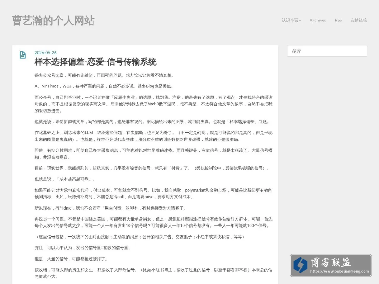Open the post dated 2026-05-26
Viewport: 379px width, 284px height.
click(x=45, y=53)
